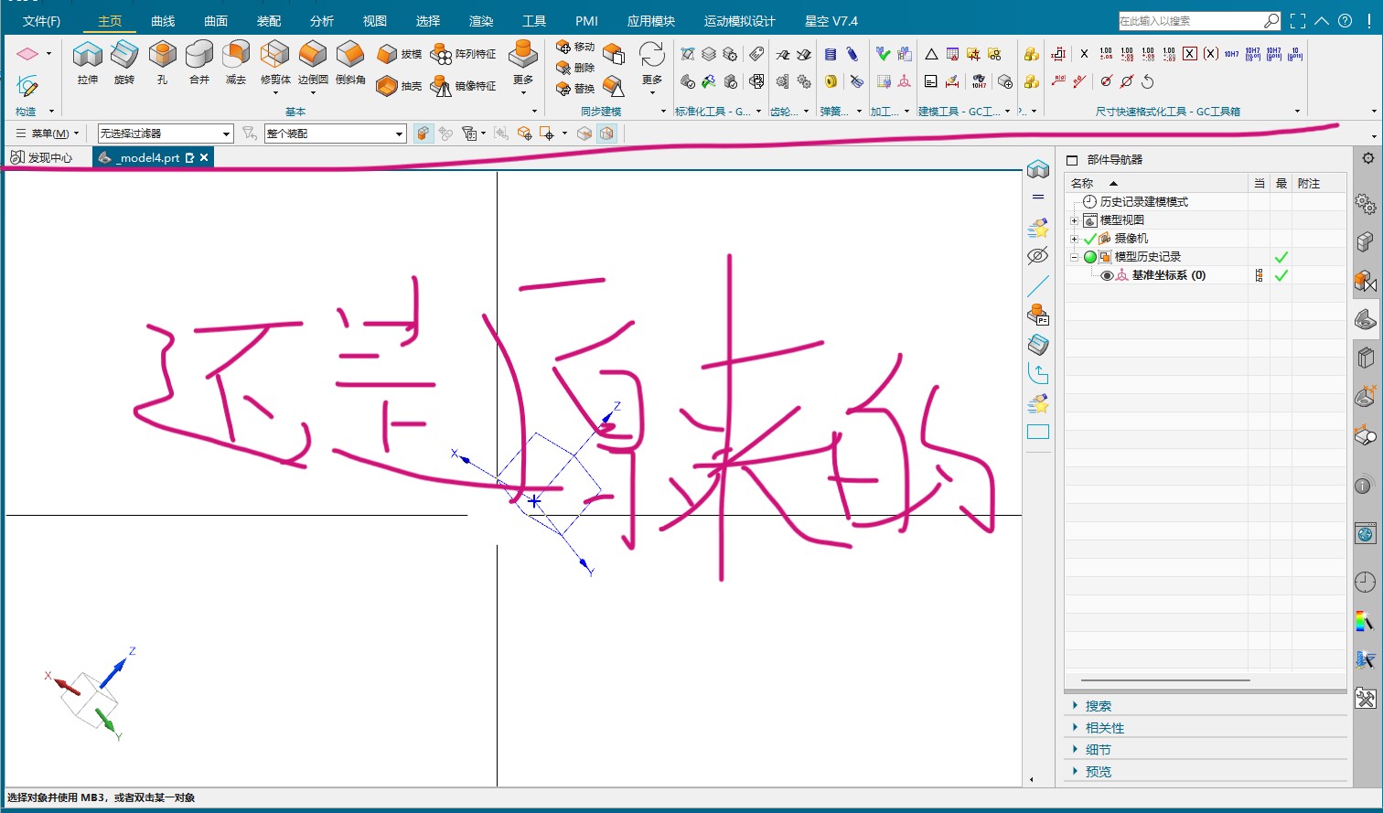Open the 菜单(M) menu button
The width and height of the screenshot is (1383, 813).
click(x=48, y=134)
